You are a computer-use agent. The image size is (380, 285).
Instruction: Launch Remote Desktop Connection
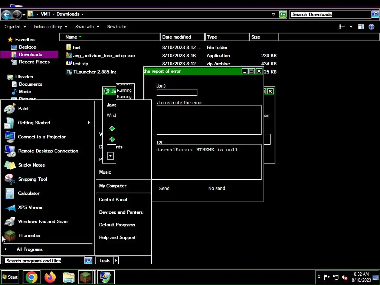coord(48,151)
